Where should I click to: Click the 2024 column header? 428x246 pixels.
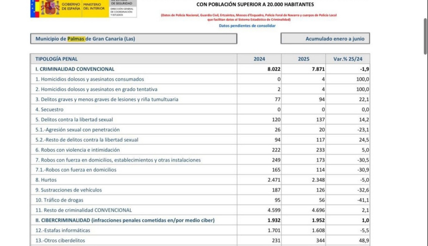(259, 59)
